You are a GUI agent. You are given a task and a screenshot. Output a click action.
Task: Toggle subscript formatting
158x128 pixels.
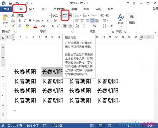click(x=43, y=21)
